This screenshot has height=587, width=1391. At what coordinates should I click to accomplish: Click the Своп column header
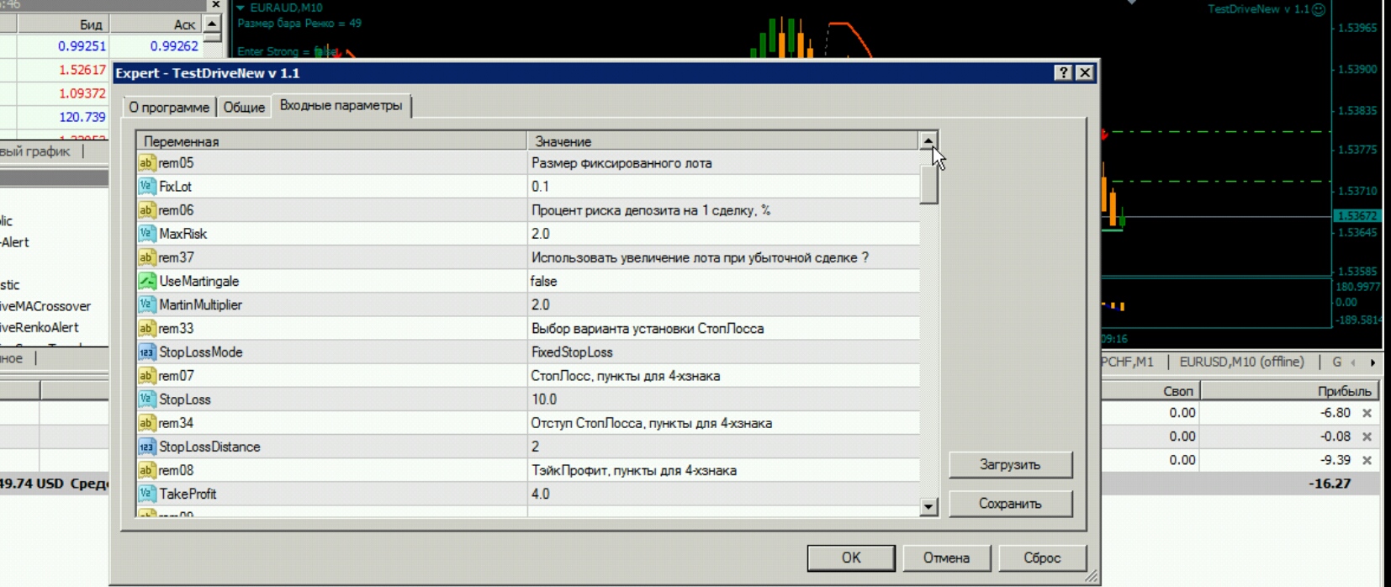tap(1150, 391)
